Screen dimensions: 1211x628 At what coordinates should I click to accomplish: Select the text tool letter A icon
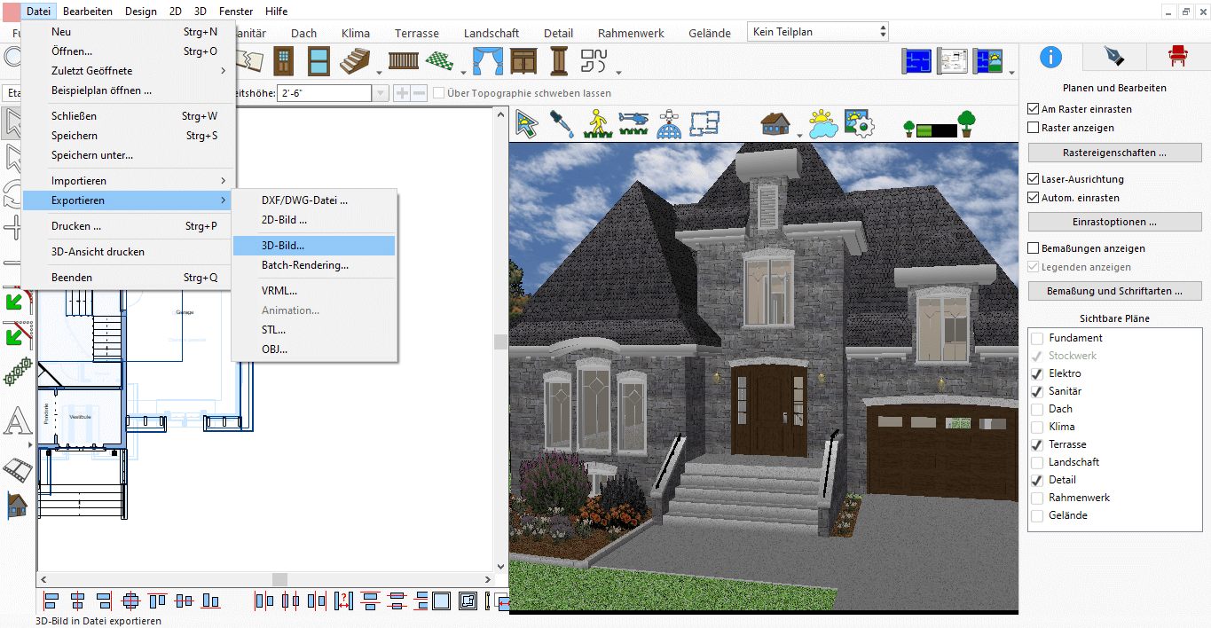17,423
